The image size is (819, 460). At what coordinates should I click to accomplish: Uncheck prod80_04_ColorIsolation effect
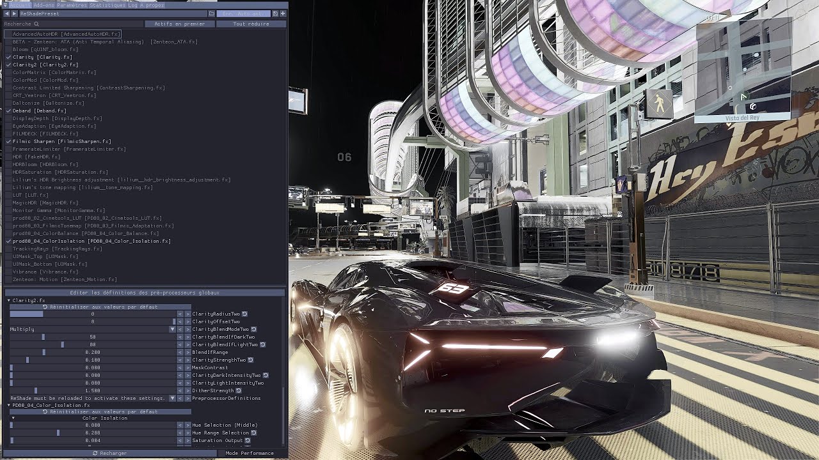[9, 241]
